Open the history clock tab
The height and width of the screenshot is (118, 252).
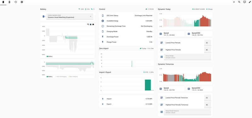15,2
